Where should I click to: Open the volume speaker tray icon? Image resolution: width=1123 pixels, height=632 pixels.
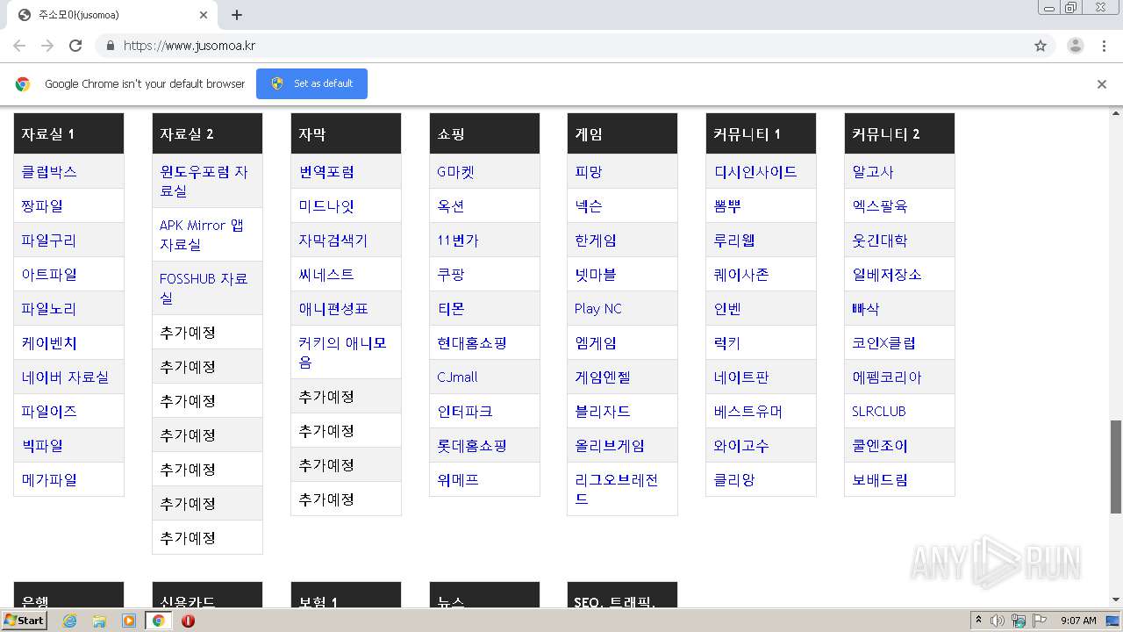click(x=998, y=621)
